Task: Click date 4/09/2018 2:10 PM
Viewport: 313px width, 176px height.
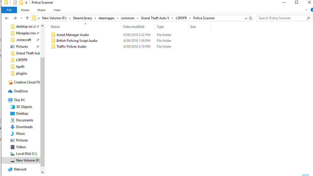Action: pyautogui.click(x=137, y=46)
